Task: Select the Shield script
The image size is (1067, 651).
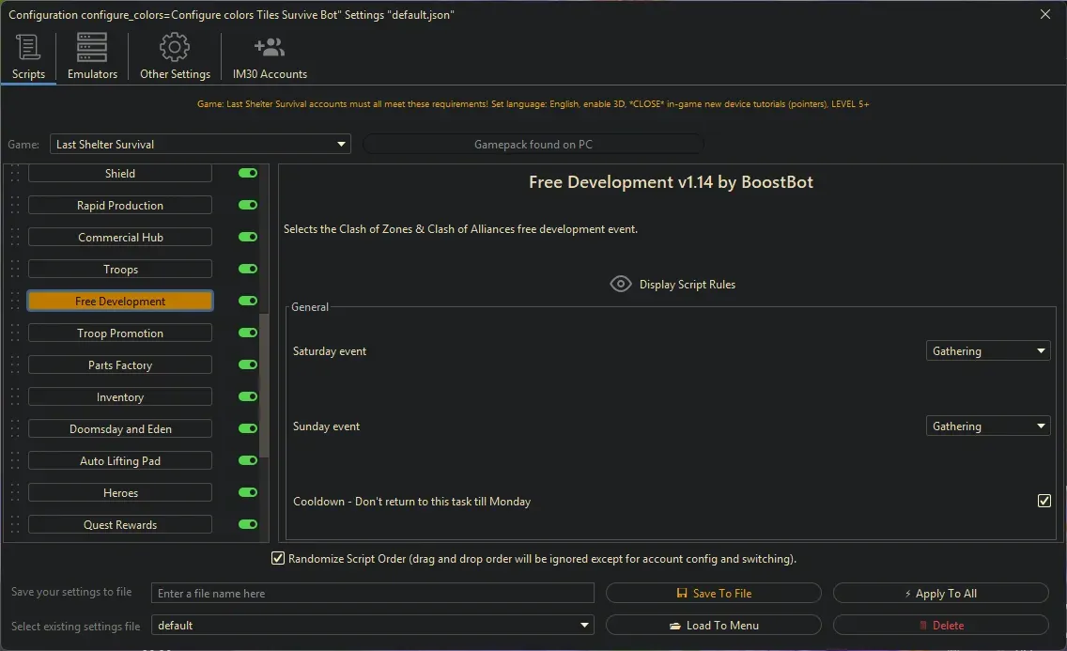Action: (x=120, y=174)
